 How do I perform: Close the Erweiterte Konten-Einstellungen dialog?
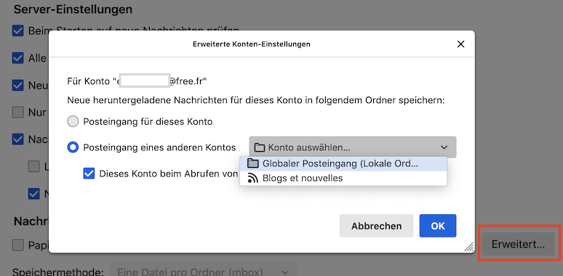(x=460, y=44)
